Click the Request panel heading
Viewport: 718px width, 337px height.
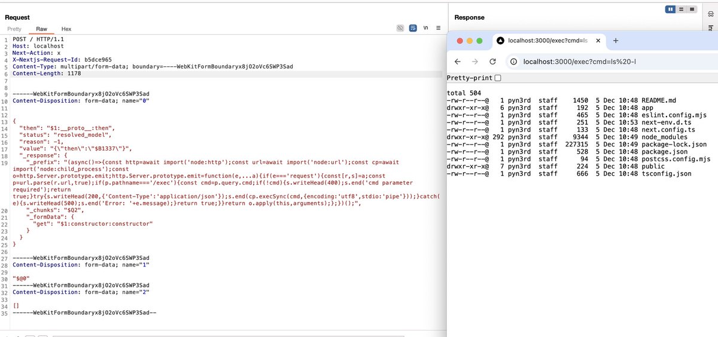tap(17, 17)
